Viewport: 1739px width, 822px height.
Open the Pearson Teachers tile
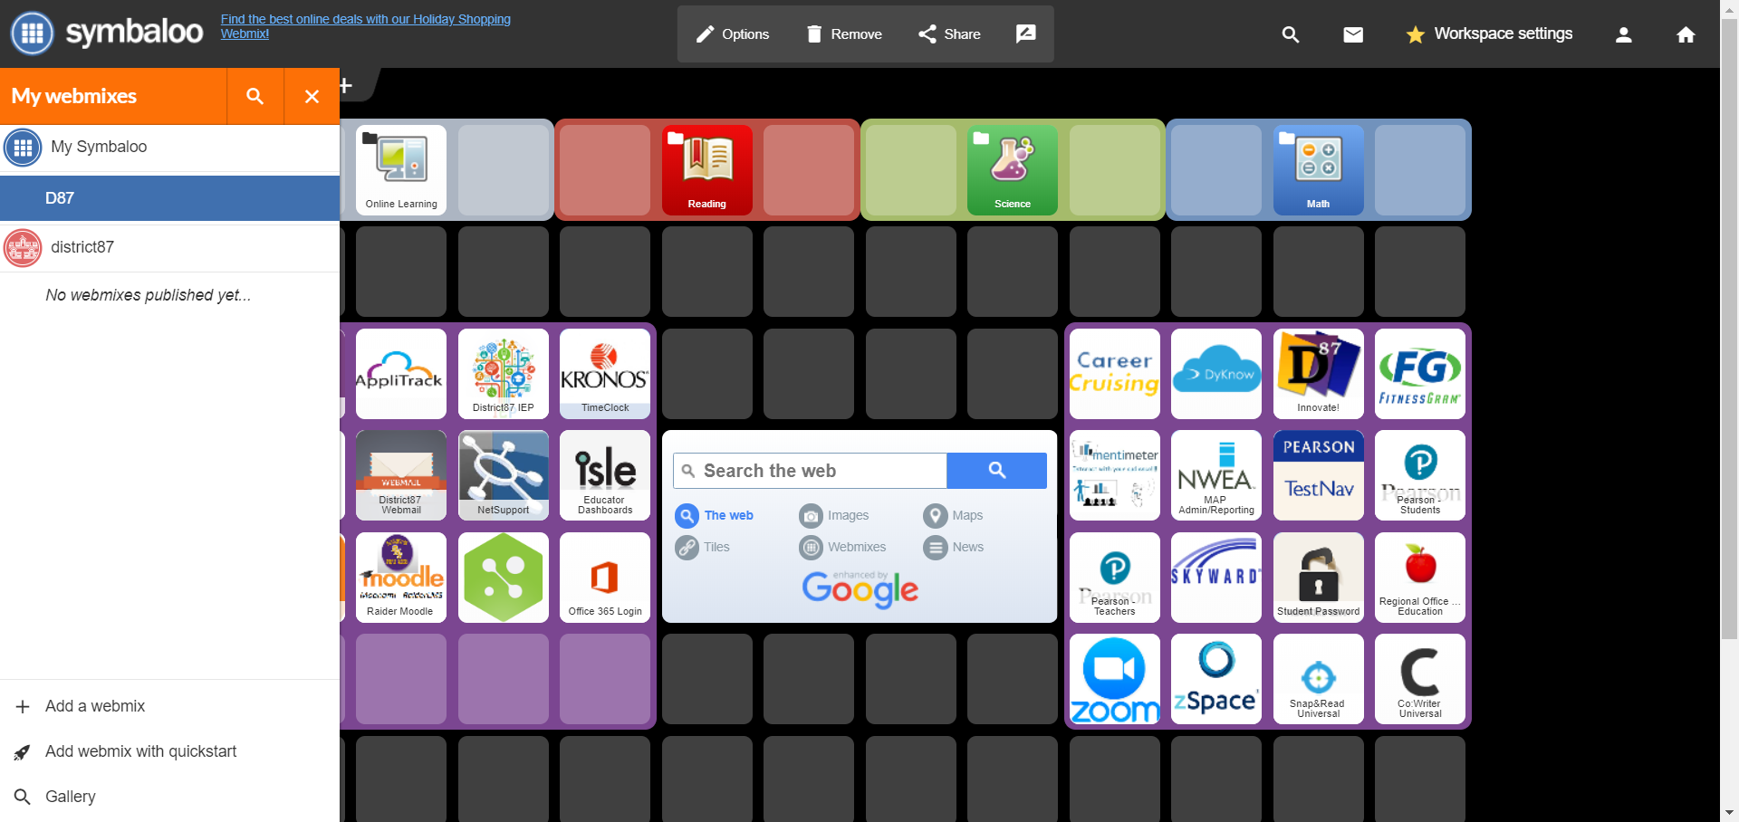[1114, 577]
